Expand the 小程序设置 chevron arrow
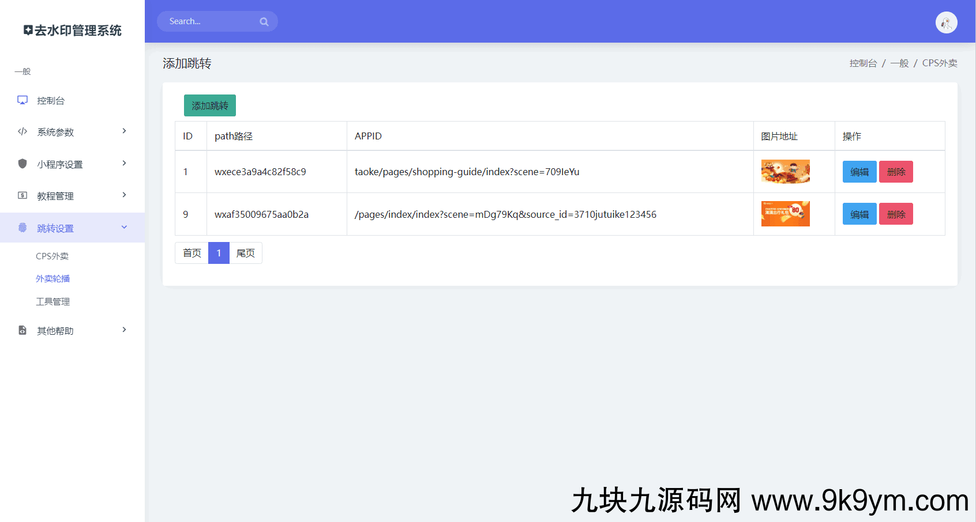 coord(124,164)
